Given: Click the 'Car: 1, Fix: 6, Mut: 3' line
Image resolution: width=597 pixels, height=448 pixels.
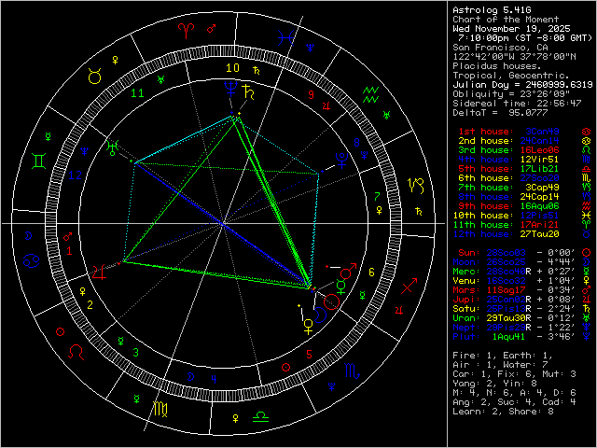Looking at the screenshot, I should (514, 374).
